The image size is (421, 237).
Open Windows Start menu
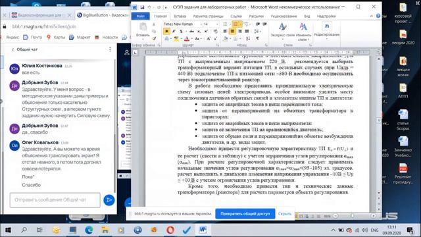point(8,230)
